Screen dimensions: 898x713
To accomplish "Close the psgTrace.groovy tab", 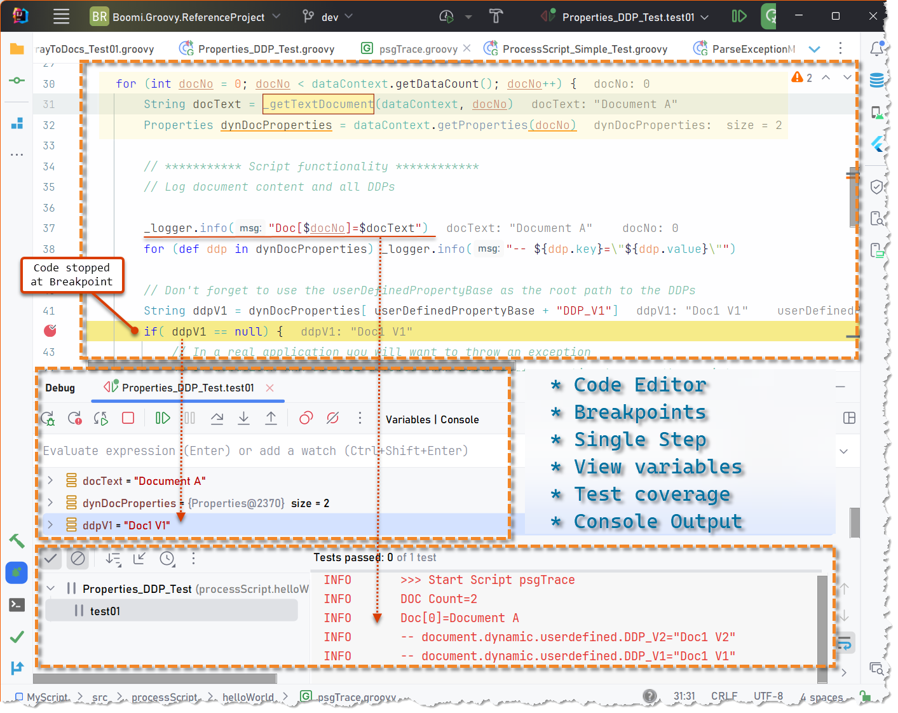I will 467,48.
